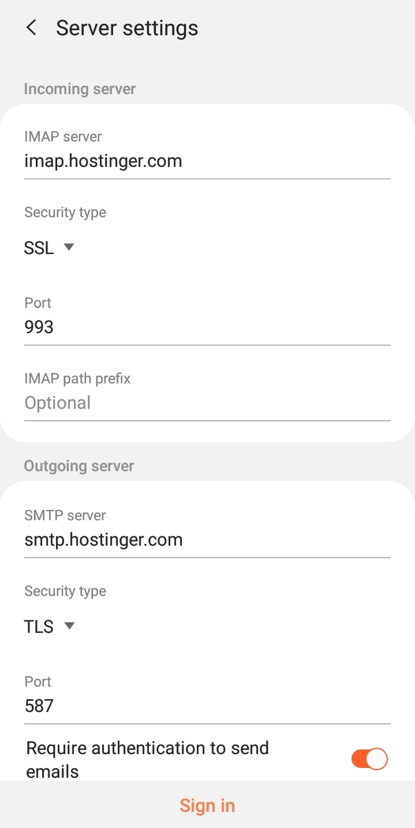Tap the Outgoing server section header
Screen dimensions: 415x828
point(79,466)
